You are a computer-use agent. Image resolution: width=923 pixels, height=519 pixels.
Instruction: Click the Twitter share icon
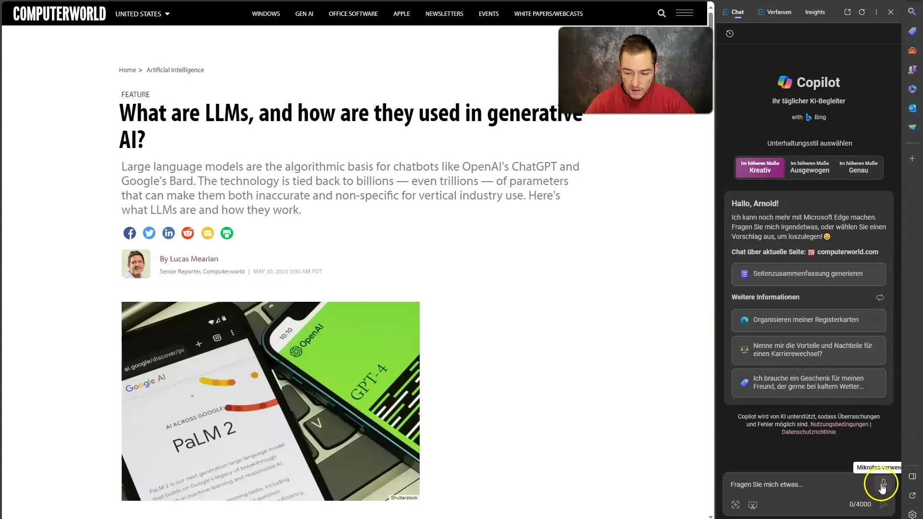tap(149, 233)
